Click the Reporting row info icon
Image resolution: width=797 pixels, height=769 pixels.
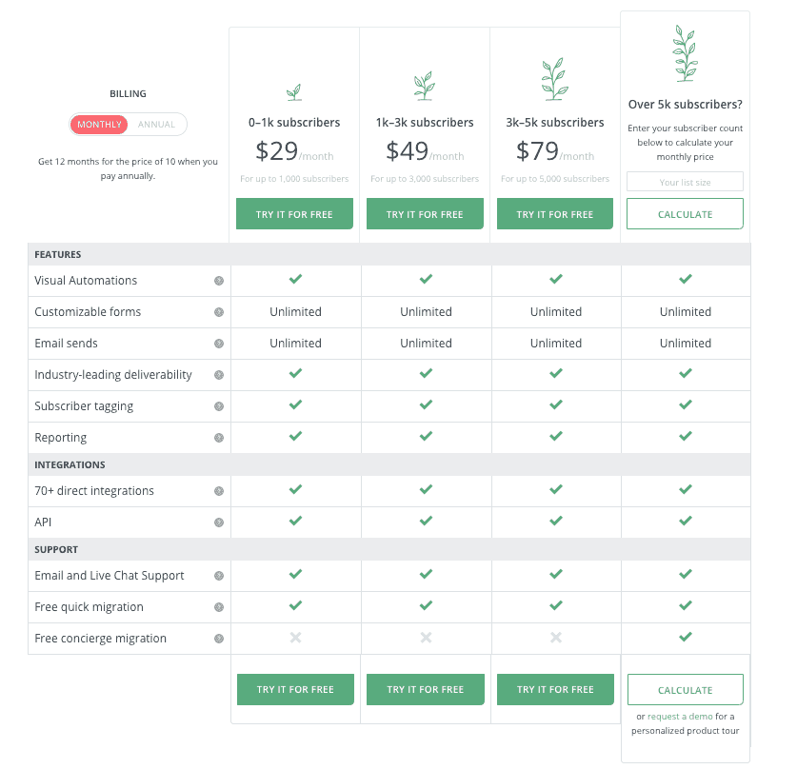pyautogui.click(x=219, y=438)
